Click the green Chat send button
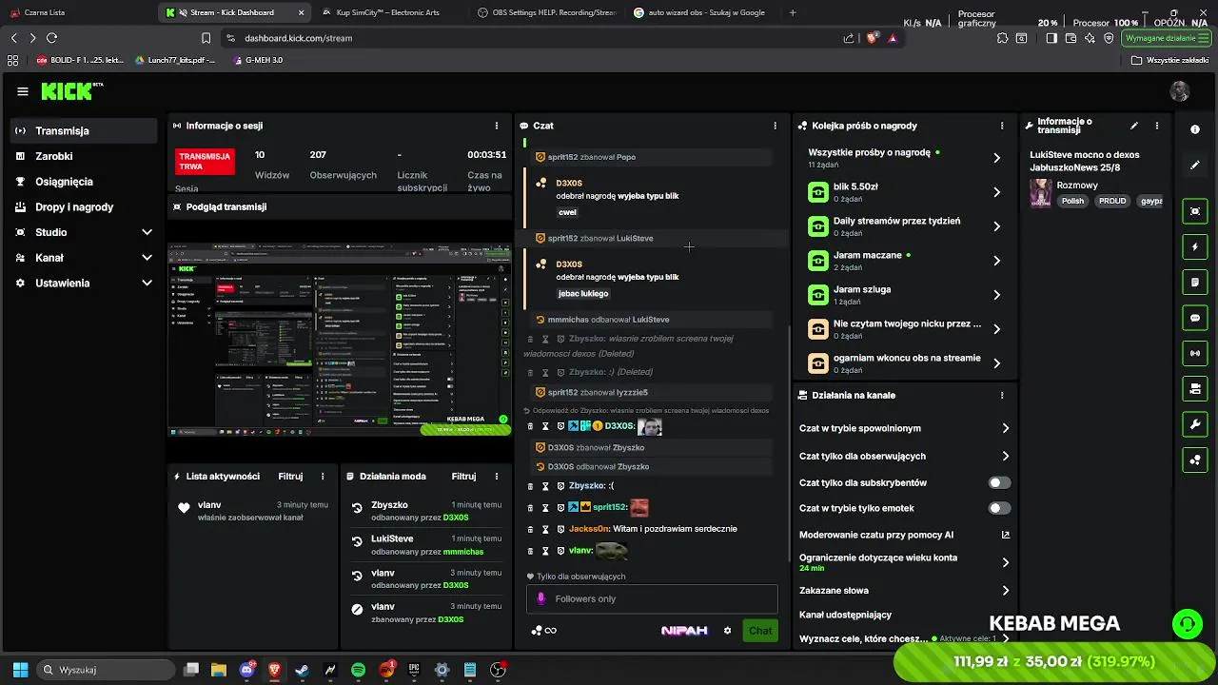This screenshot has height=685, width=1218. pos(760,631)
